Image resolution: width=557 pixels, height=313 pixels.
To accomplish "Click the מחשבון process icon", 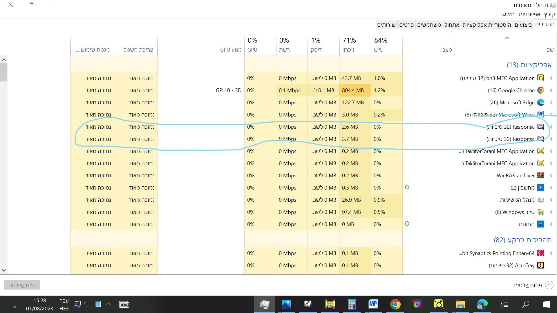I will click(x=540, y=188).
